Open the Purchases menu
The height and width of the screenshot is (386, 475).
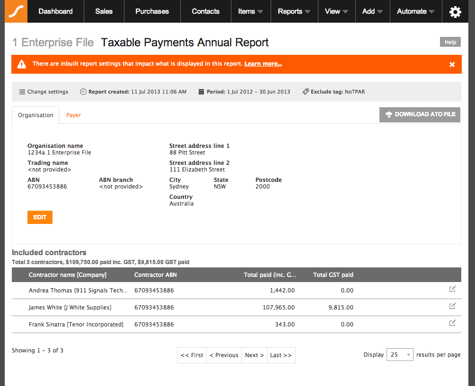click(152, 11)
